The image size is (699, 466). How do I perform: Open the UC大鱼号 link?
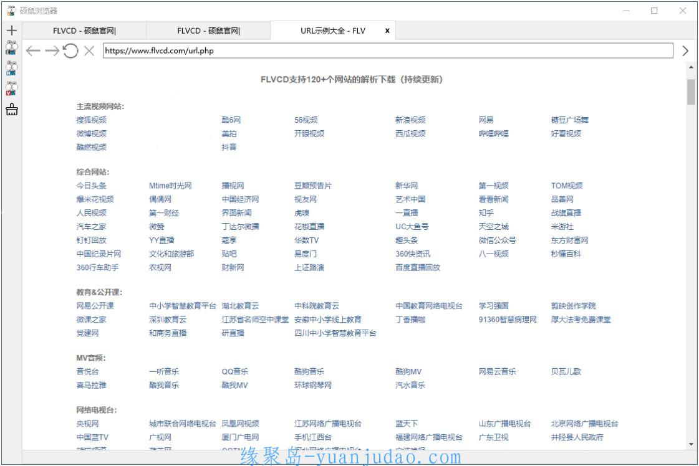pos(412,227)
